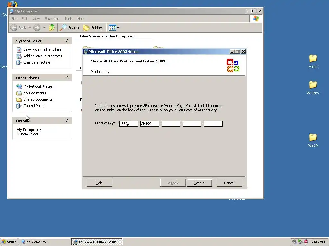Click the Help button in Office Setup
329x246 pixels.
pyautogui.click(x=100, y=183)
